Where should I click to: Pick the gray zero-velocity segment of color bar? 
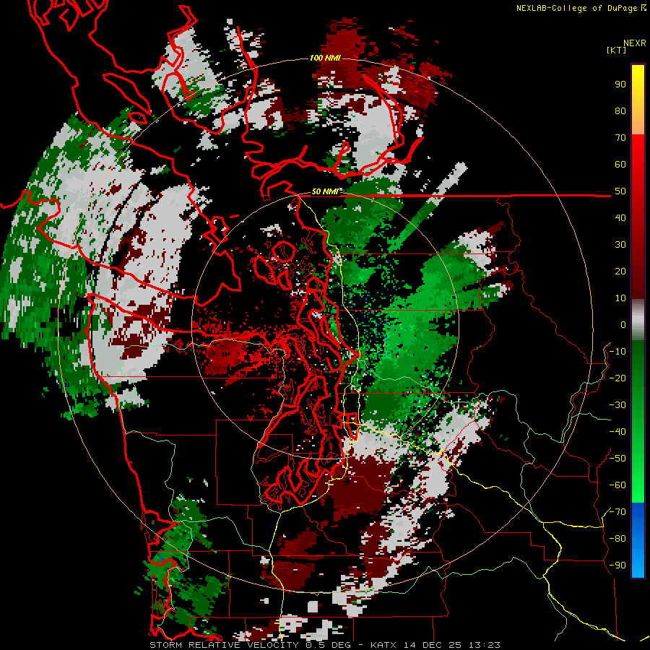click(x=638, y=320)
